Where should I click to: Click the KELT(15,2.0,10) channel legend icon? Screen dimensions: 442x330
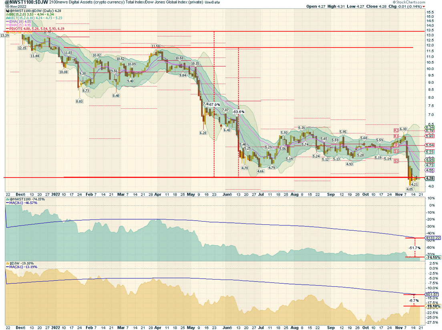click(8, 18)
